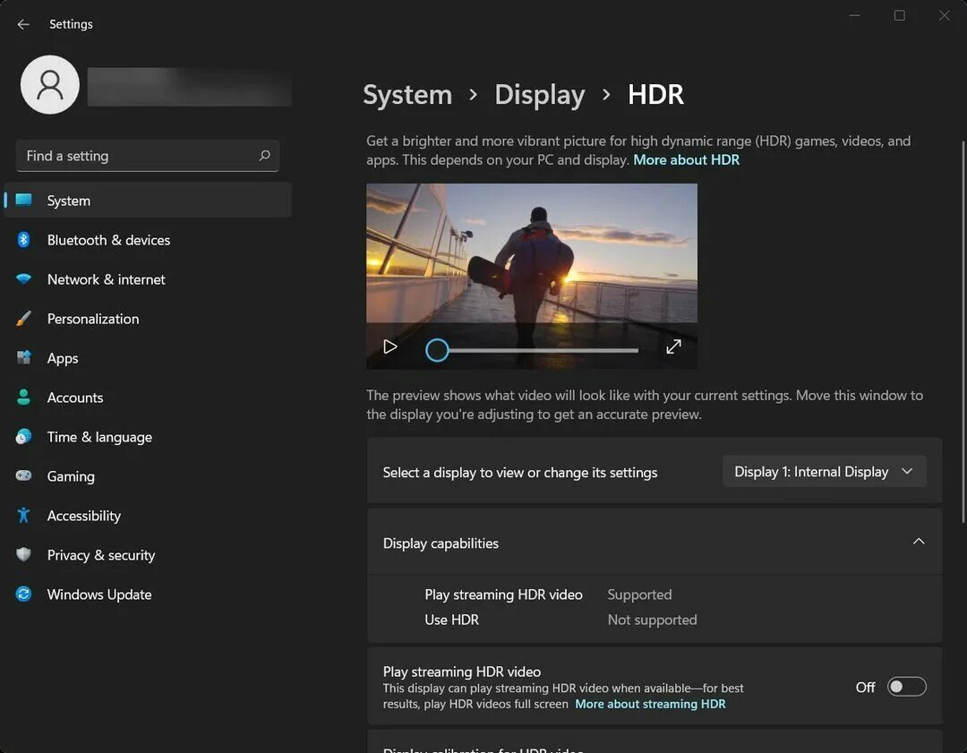Click the video preview seek slider handle
967x753 pixels.
pyautogui.click(x=437, y=350)
